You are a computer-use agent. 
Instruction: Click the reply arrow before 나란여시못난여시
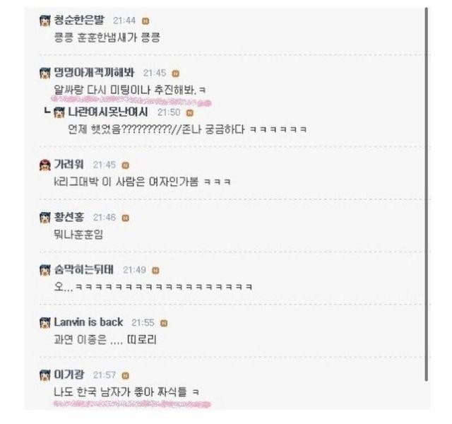47,111
